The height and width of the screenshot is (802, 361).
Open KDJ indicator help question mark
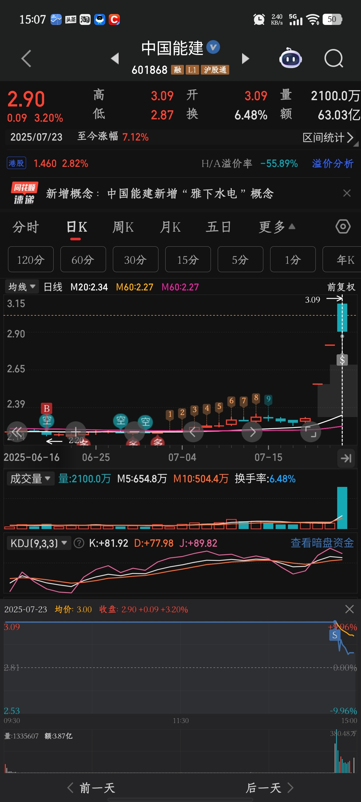[x=79, y=543]
